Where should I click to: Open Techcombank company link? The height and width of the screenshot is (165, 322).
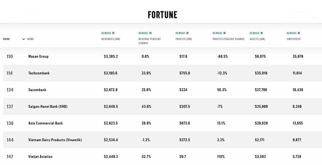click(x=39, y=73)
